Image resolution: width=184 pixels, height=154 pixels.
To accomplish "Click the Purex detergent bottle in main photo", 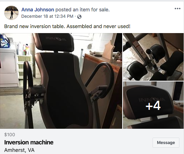I will (5, 41).
